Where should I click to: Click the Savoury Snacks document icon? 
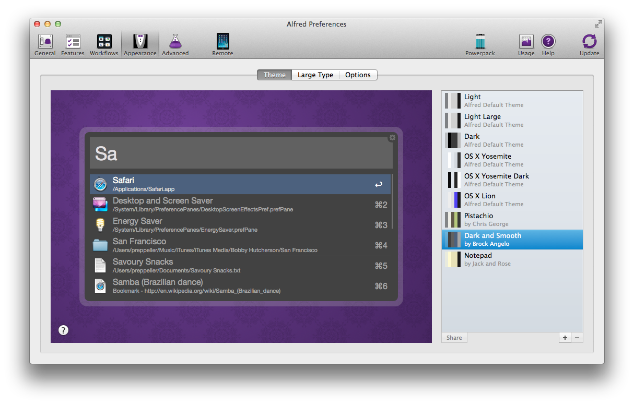pyautogui.click(x=100, y=266)
